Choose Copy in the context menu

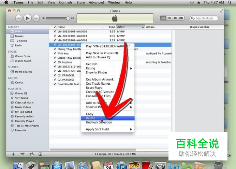108,114
